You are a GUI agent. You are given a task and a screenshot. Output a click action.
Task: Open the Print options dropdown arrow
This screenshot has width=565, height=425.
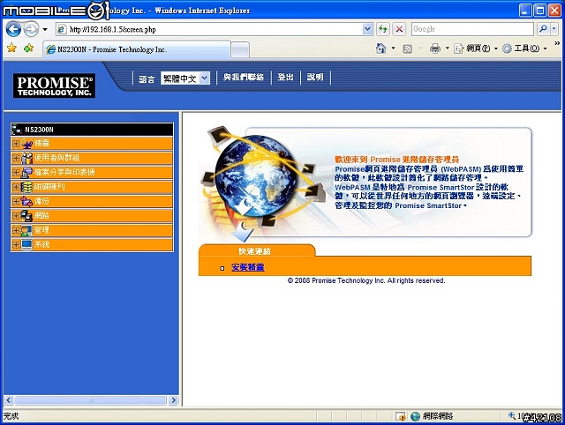pyautogui.click(x=448, y=48)
